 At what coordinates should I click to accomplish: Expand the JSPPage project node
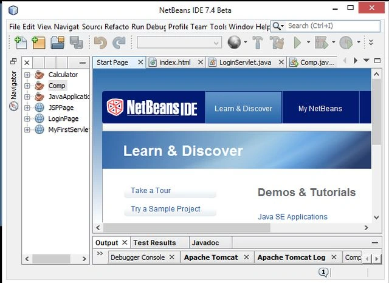coord(27,107)
